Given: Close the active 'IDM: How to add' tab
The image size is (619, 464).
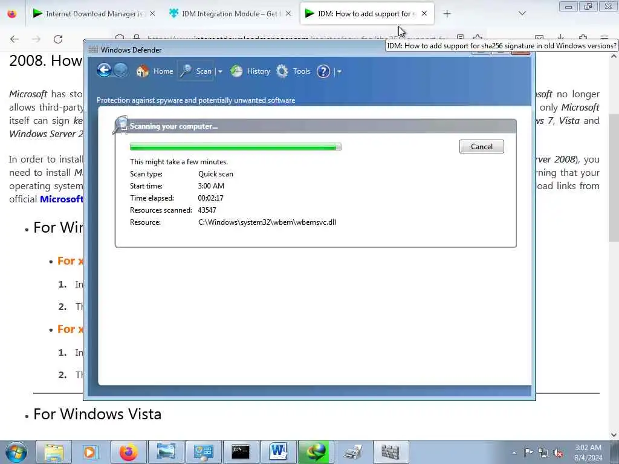Looking at the screenshot, I should [x=424, y=13].
